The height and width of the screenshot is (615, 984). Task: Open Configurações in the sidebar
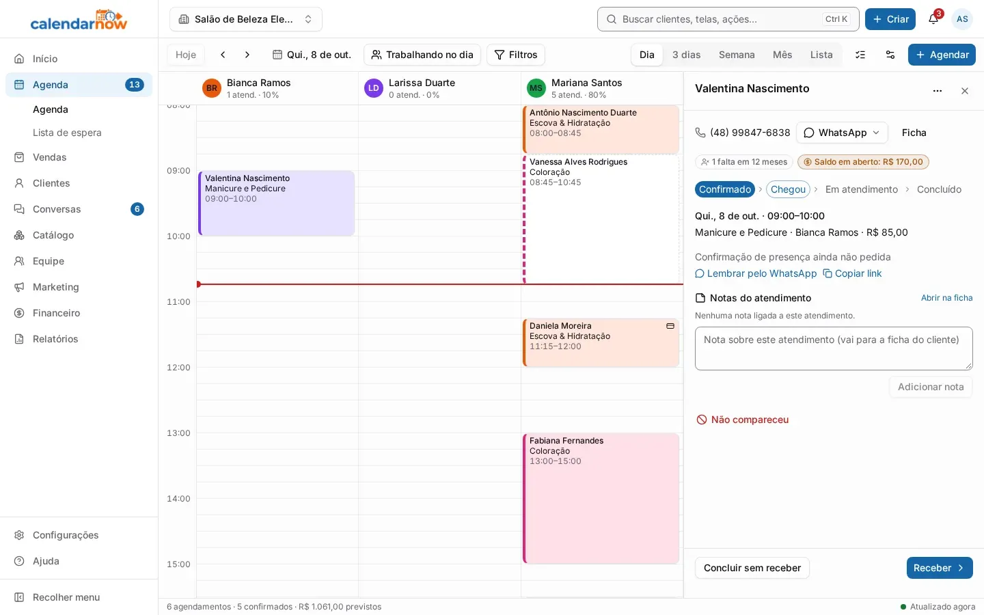pyautogui.click(x=79, y=535)
